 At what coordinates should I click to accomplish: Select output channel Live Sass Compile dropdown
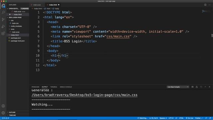(178, 87)
